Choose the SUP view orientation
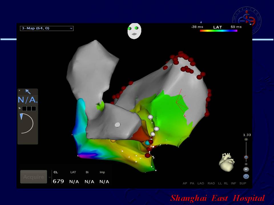 pos(243,183)
